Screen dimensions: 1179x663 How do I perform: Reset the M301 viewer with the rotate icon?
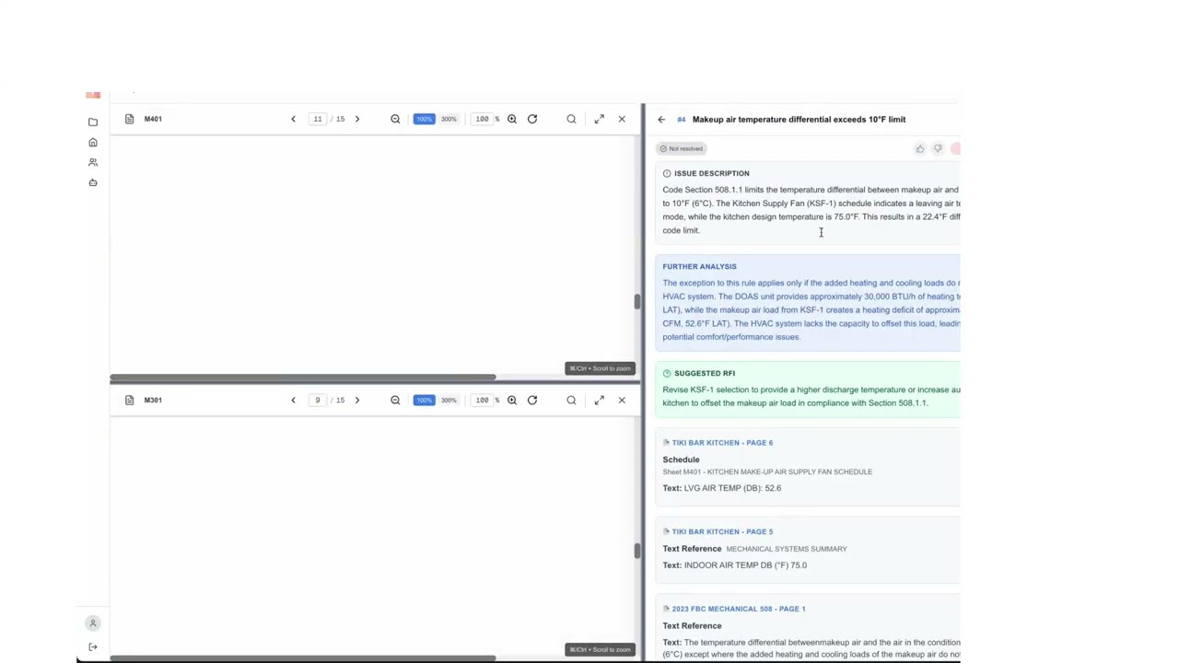532,400
